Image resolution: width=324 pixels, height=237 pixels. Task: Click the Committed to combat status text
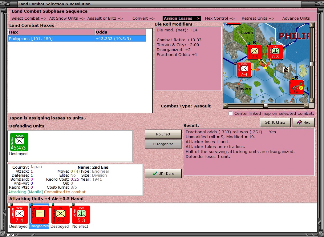65,192
